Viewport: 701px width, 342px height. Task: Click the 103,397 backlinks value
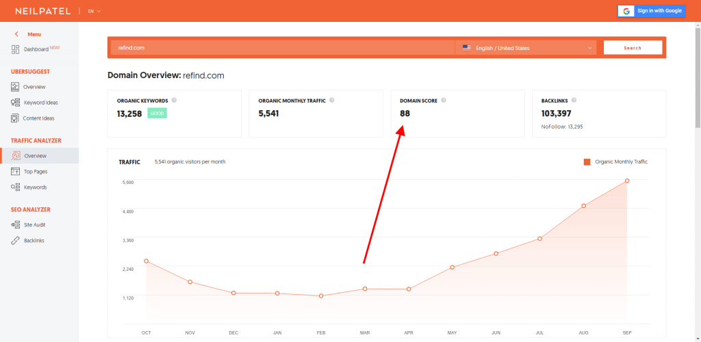[556, 114]
